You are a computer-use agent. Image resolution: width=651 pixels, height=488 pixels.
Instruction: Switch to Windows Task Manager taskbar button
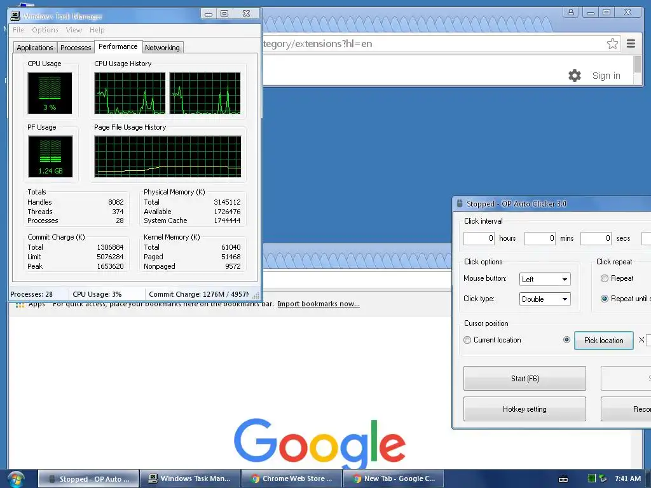(x=190, y=479)
